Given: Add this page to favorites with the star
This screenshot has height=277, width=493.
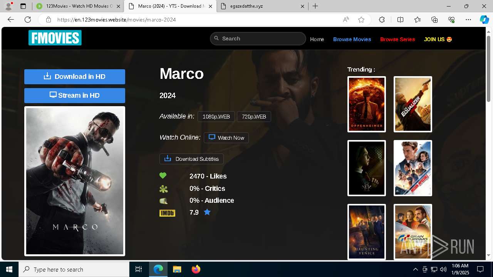Looking at the screenshot, I should pos(361,20).
